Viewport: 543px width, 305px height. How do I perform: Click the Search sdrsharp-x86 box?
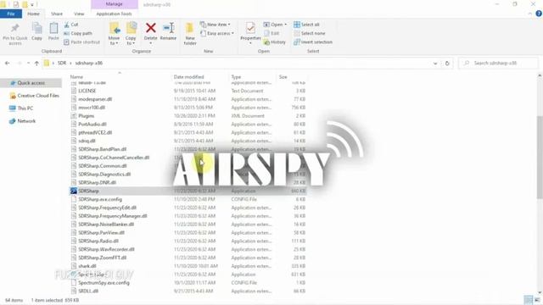(499, 64)
